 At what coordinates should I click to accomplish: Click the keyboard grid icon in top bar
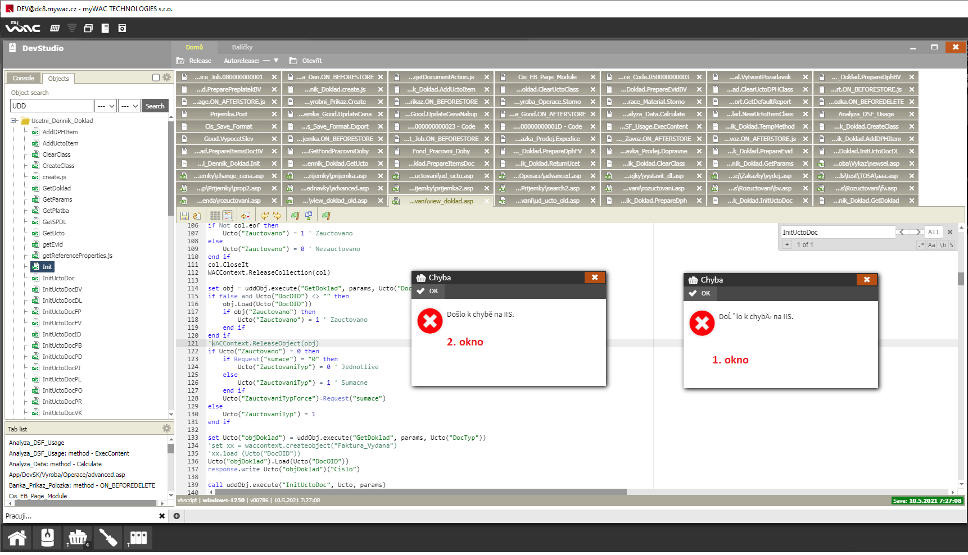[x=55, y=28]
